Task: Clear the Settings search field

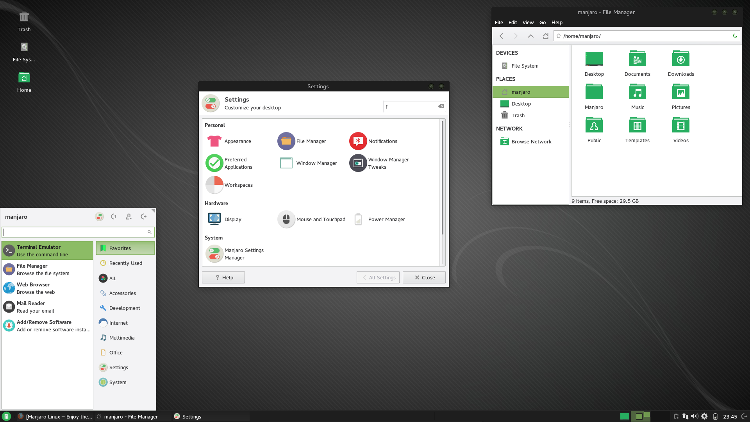Action: point(441,106)
